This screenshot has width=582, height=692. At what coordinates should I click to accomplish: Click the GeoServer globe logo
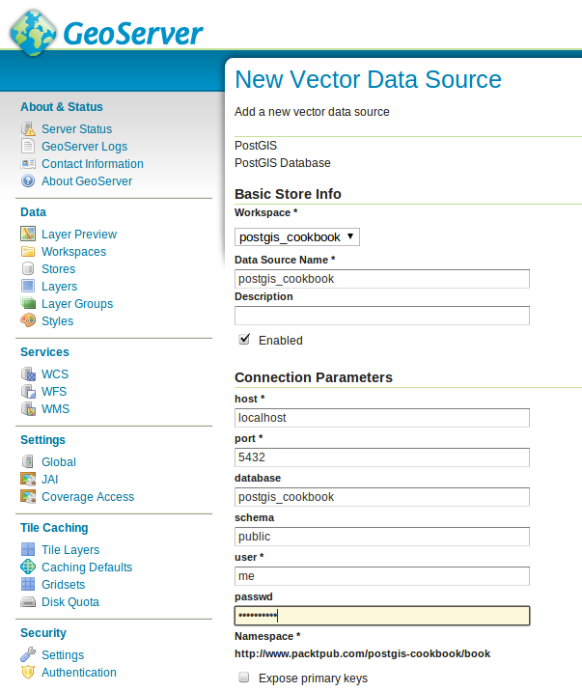click(x=33, y=32)
